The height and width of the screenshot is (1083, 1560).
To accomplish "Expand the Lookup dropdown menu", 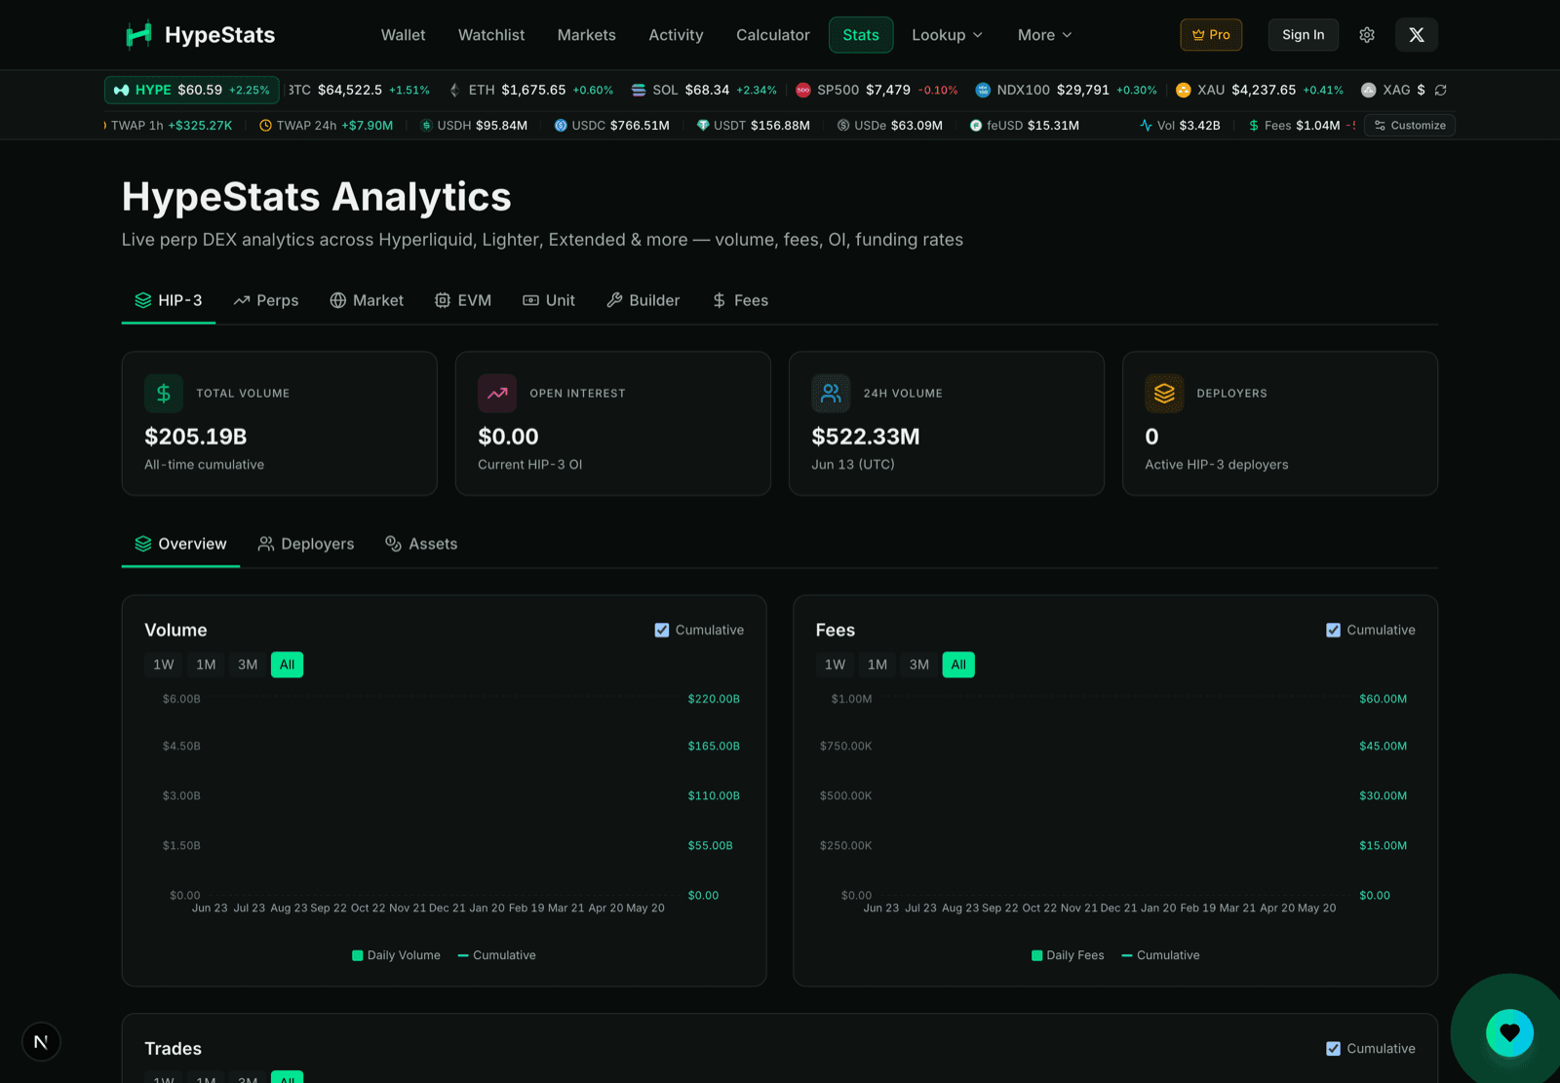I will click(x=947, y=35).
